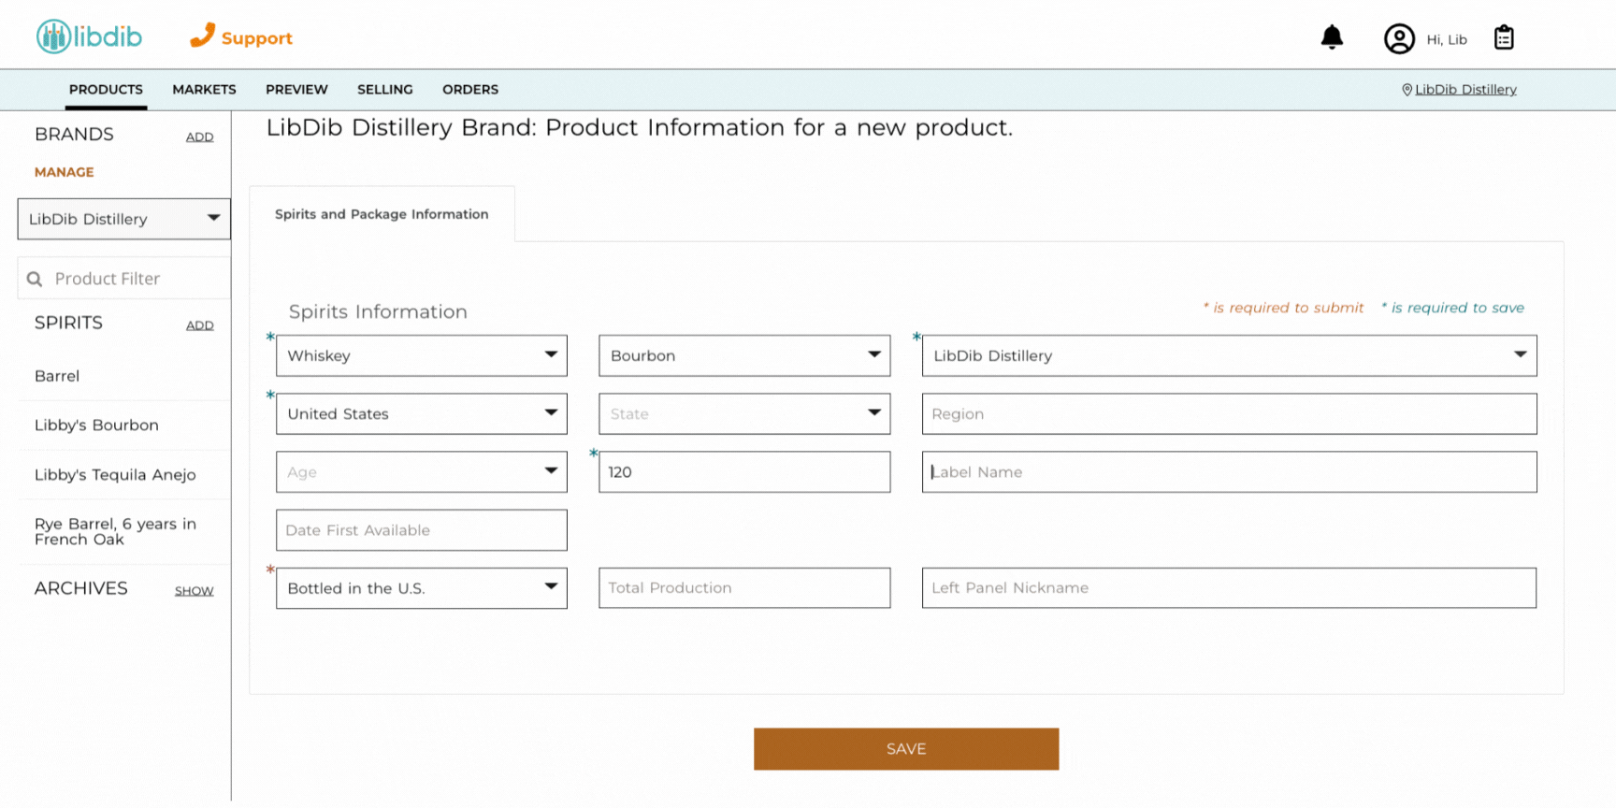Click the notification bell icon

[x=1332, y=37]
